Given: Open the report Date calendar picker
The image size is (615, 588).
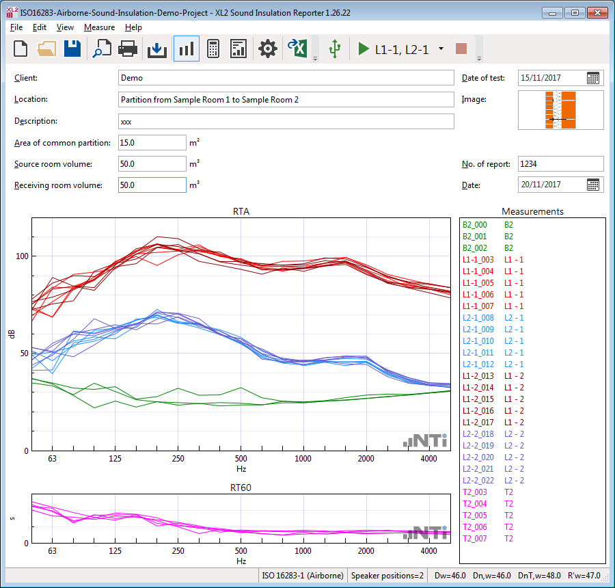Looking at the screenshot, I should (x=593, y=185).
